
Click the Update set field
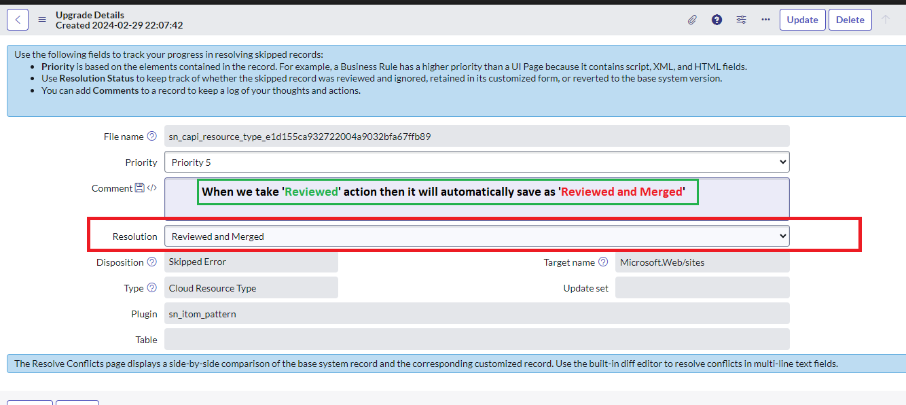tap(702, 287)
